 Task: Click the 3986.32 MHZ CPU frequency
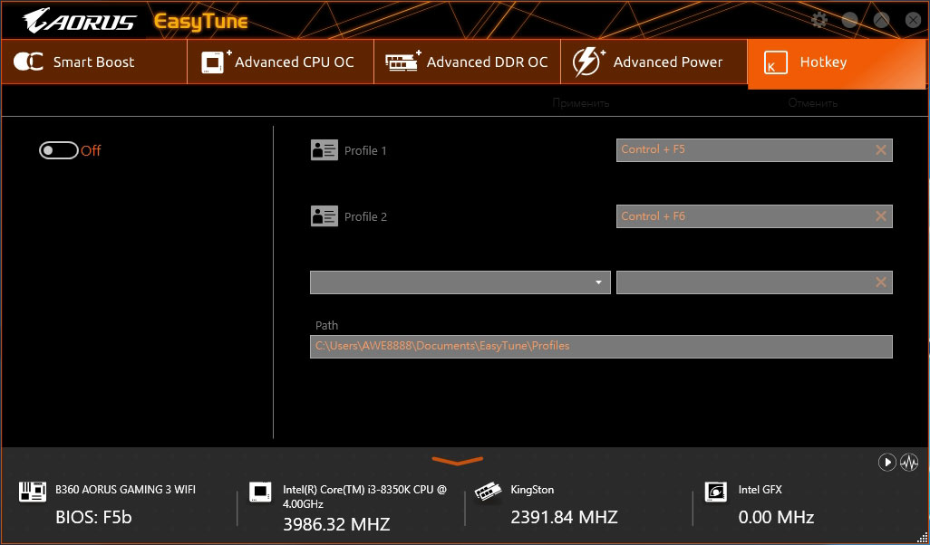(x=336, y=524)
